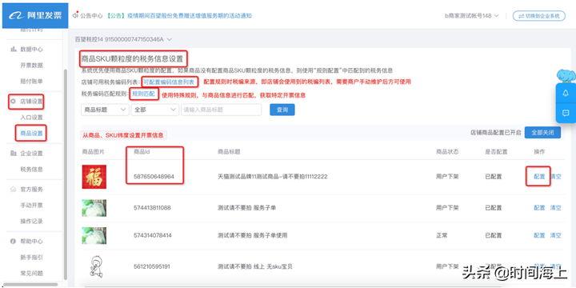Screen dimensions: 576x288
Task: Click the 全部关闭 button
Action: [542, 133]
